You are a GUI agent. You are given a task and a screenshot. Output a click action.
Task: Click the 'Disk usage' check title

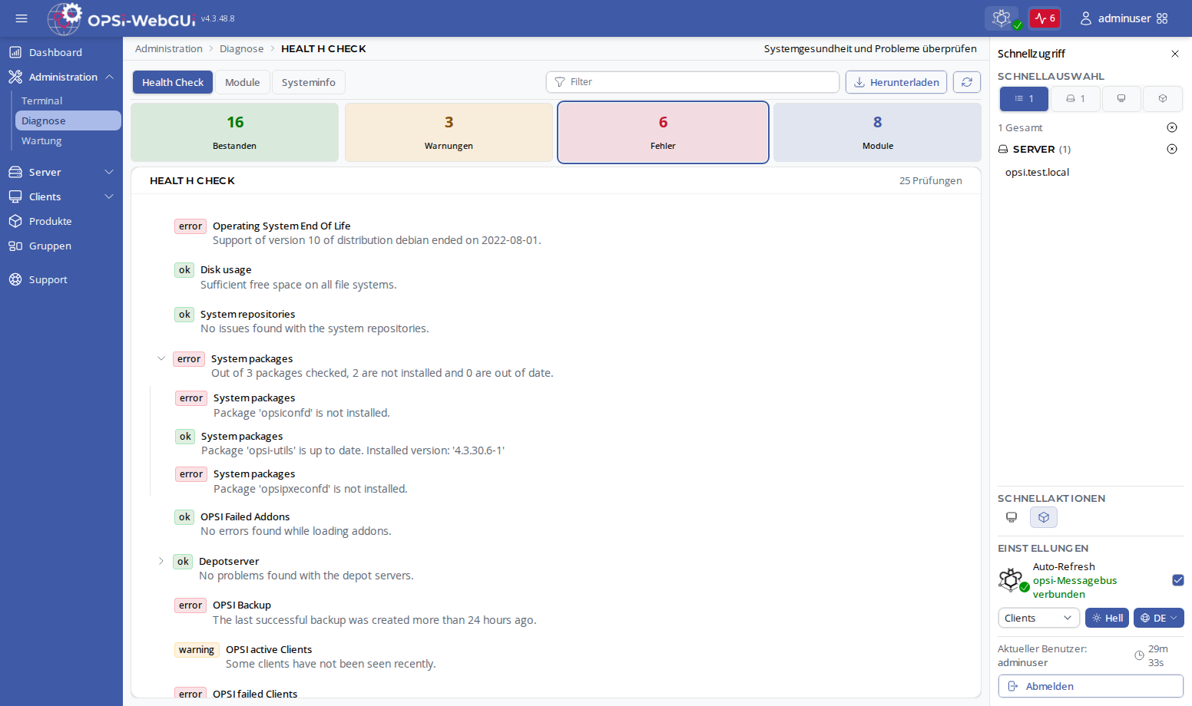[226, 269]
